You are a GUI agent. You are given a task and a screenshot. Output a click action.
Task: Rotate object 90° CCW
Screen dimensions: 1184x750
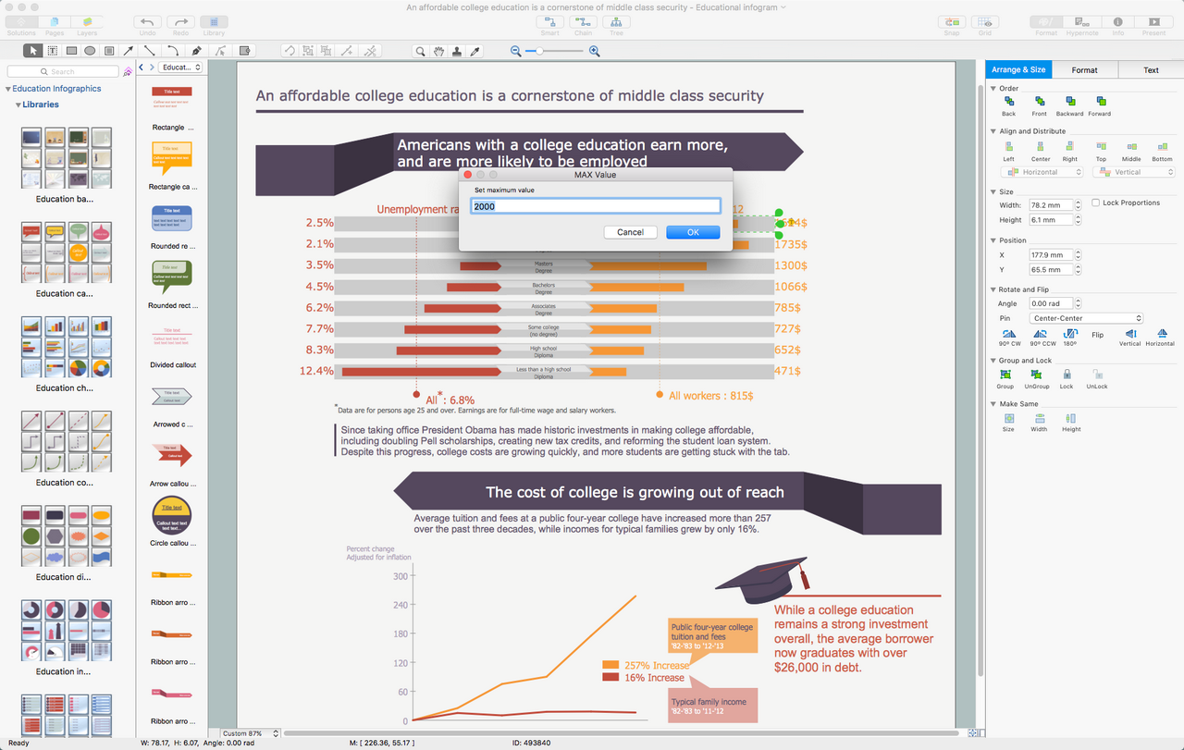[x=1041, y=333]
